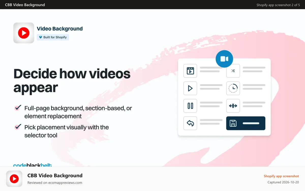
Task: Click the large red play app logo
Action: [24, 33]
